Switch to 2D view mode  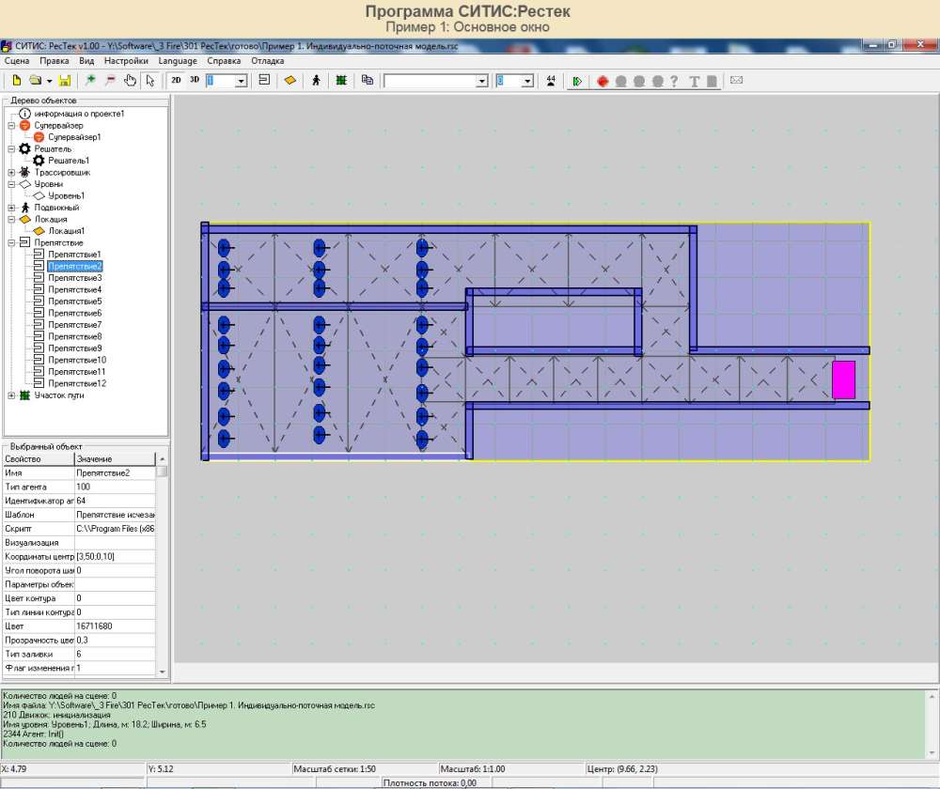(176, 81)
